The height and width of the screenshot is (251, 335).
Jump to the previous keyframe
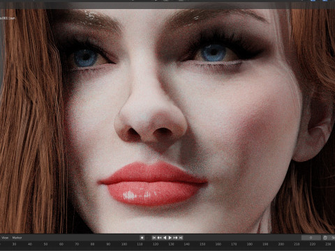(159, 238)
